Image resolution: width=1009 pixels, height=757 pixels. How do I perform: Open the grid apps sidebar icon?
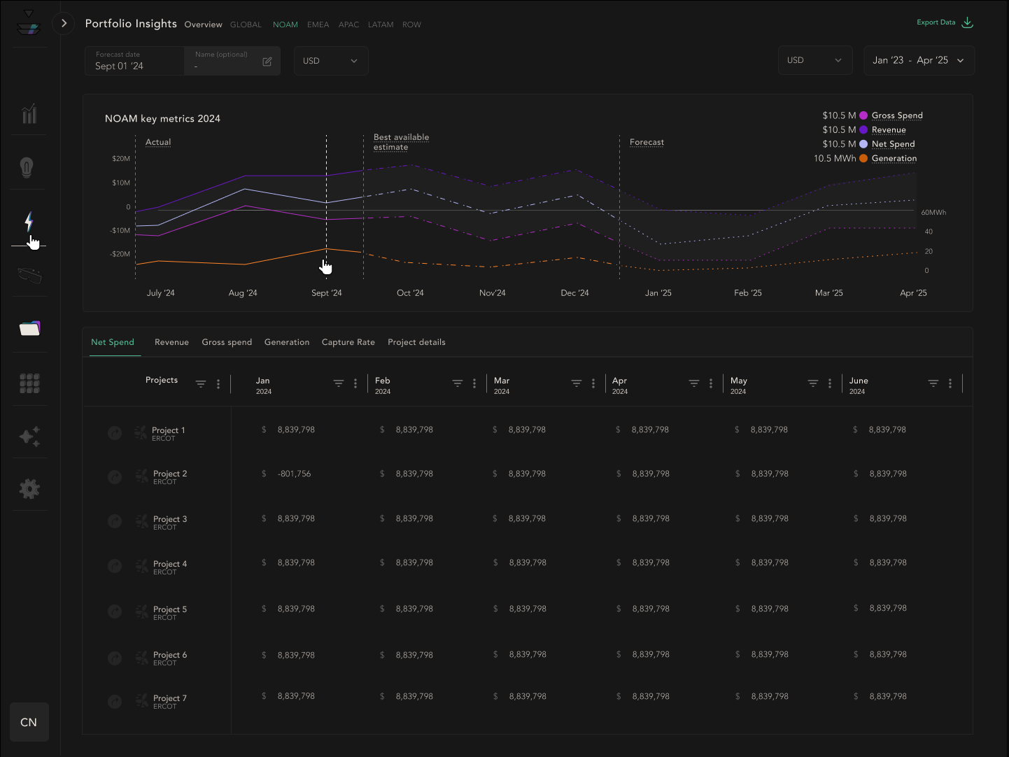click(29, 383)
